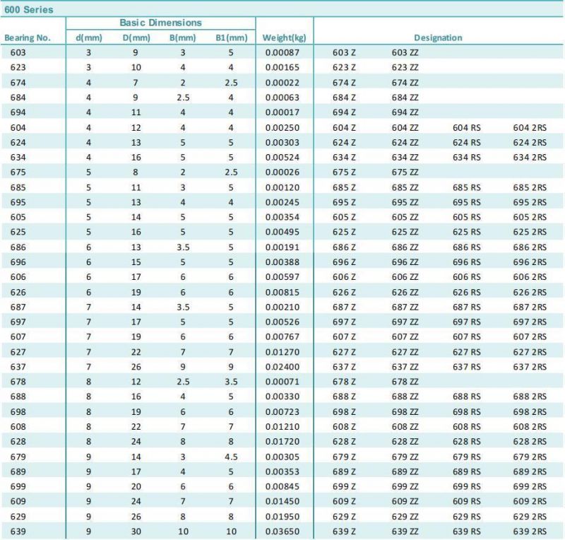Select weight value 0.00845
The height and width of the screenshot is (540, 565).
point(282,486)
